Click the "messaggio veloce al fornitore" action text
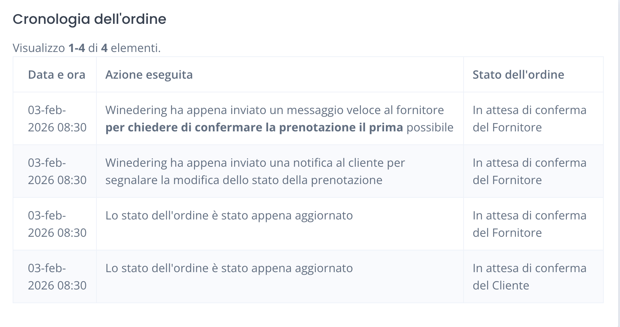Screen dimensions: 620x327 [x=365, y=110]
